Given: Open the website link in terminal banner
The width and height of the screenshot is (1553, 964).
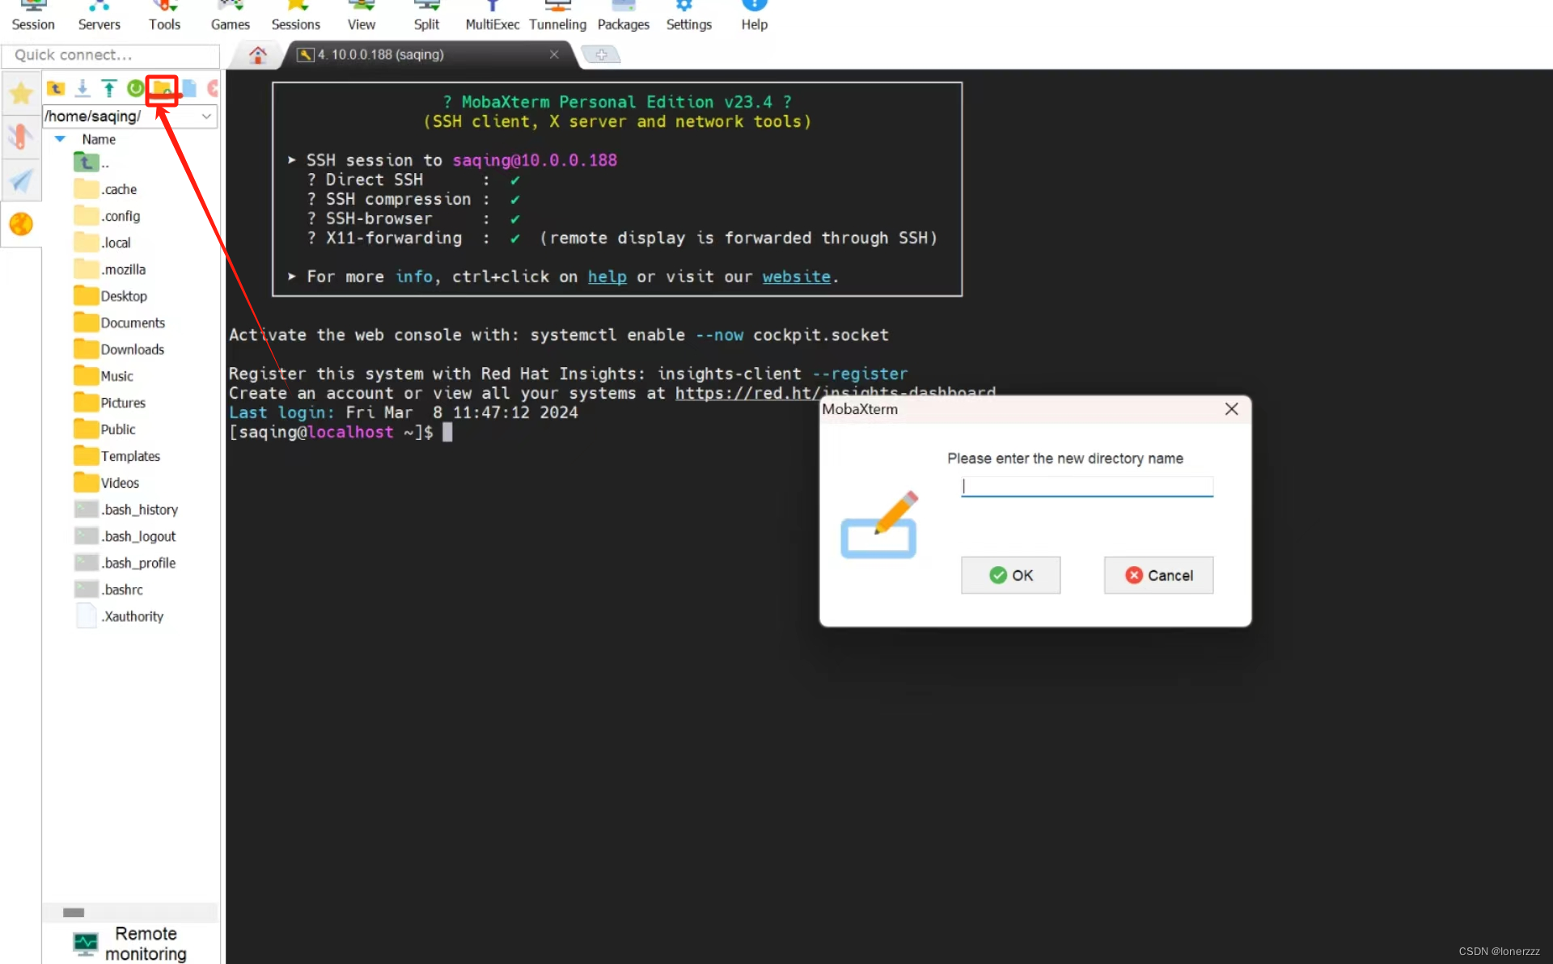Looking at the screenshot, I should (x=797, y=277).
